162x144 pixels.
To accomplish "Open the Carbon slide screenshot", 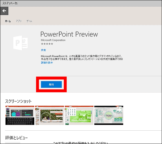I will (x=109, y=115).
